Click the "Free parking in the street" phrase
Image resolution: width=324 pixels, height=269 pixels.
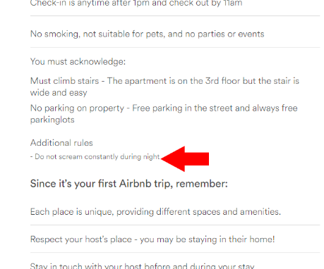[182, 108]
